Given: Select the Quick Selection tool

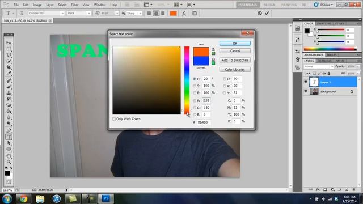Looking at the screenshot, I should [x=9, y=61].
